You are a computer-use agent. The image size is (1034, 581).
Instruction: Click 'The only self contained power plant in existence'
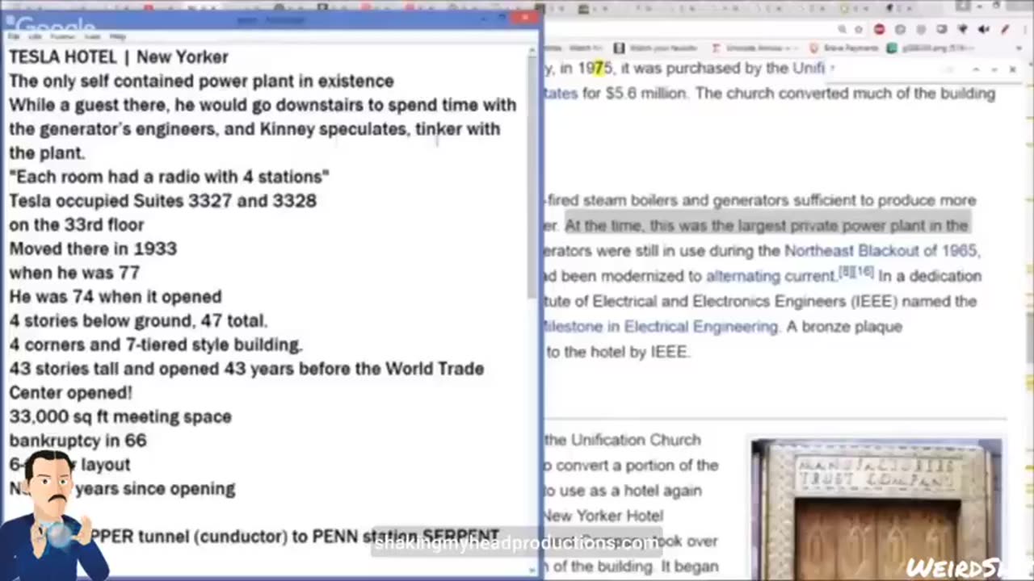point(201,81)
